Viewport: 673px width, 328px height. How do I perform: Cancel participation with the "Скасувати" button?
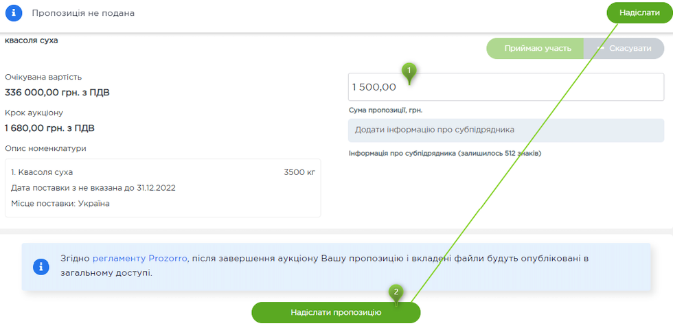coord(624,49)
